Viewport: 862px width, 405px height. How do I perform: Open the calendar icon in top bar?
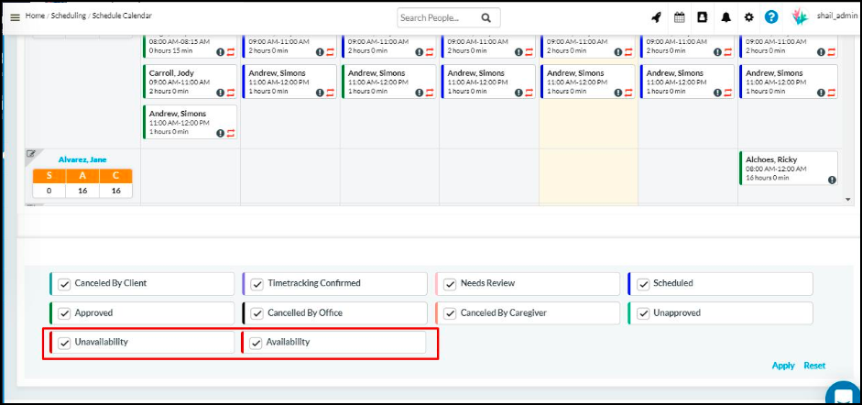[x=679, y=17]
